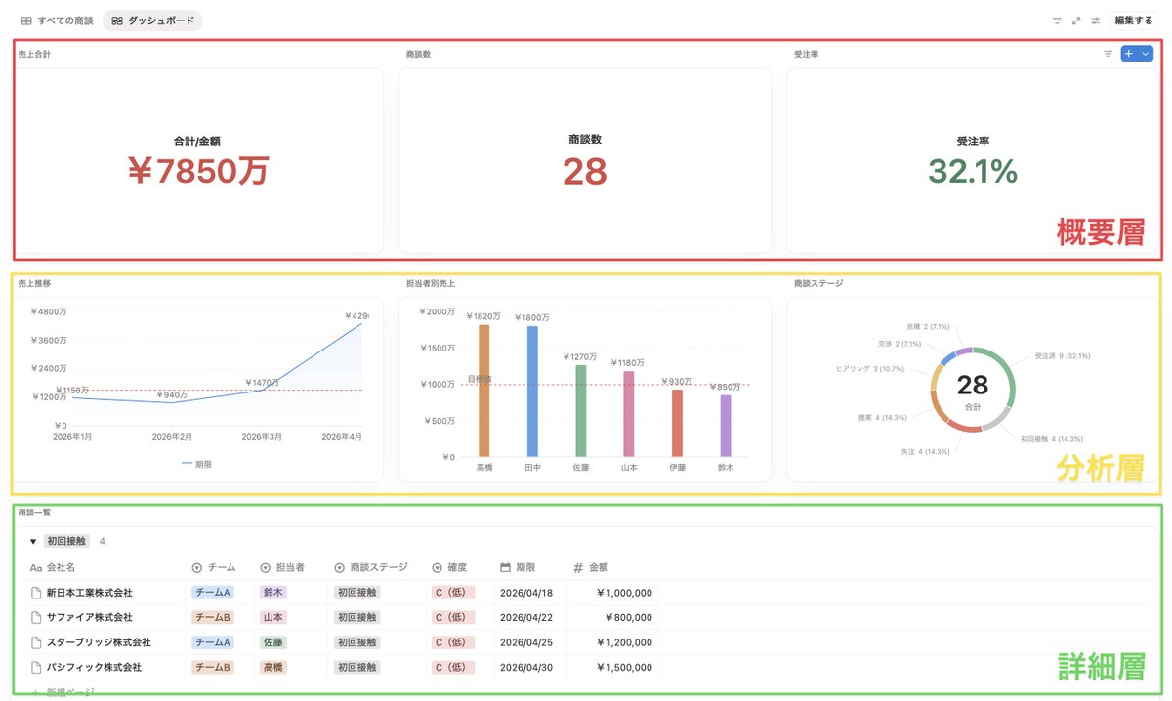
Task: Open 期限 column header menu
Action: pyautogui.click(x=518, y=567)
